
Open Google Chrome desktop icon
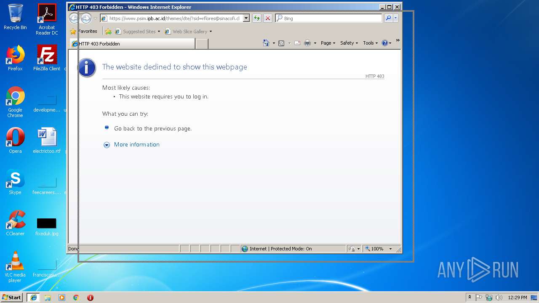coord(15,102)
